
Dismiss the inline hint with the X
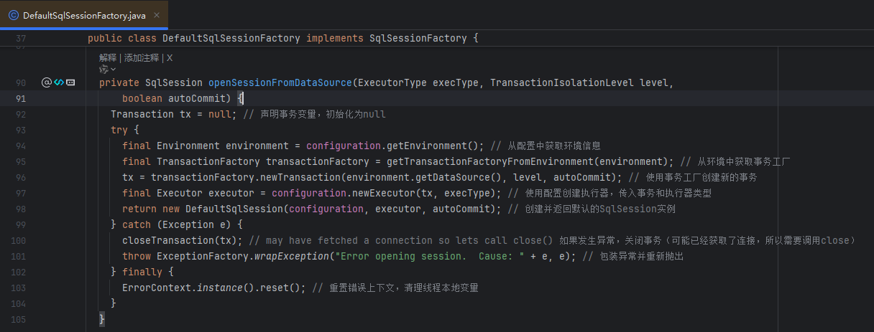(x=170, y=57)
